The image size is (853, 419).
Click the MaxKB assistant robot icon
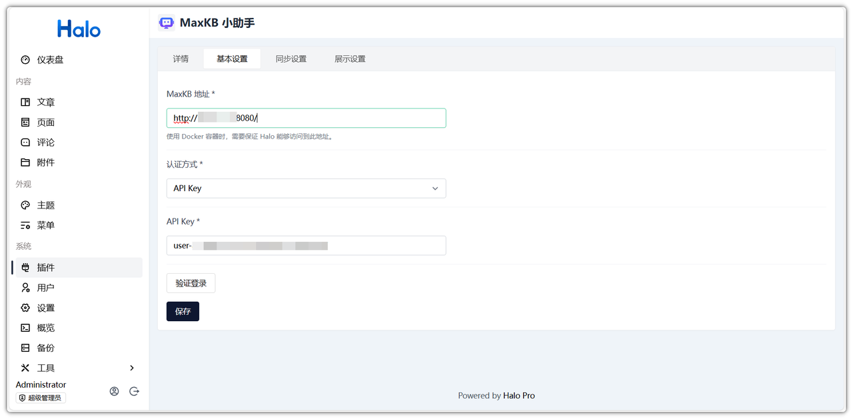[x=167, y=23]
